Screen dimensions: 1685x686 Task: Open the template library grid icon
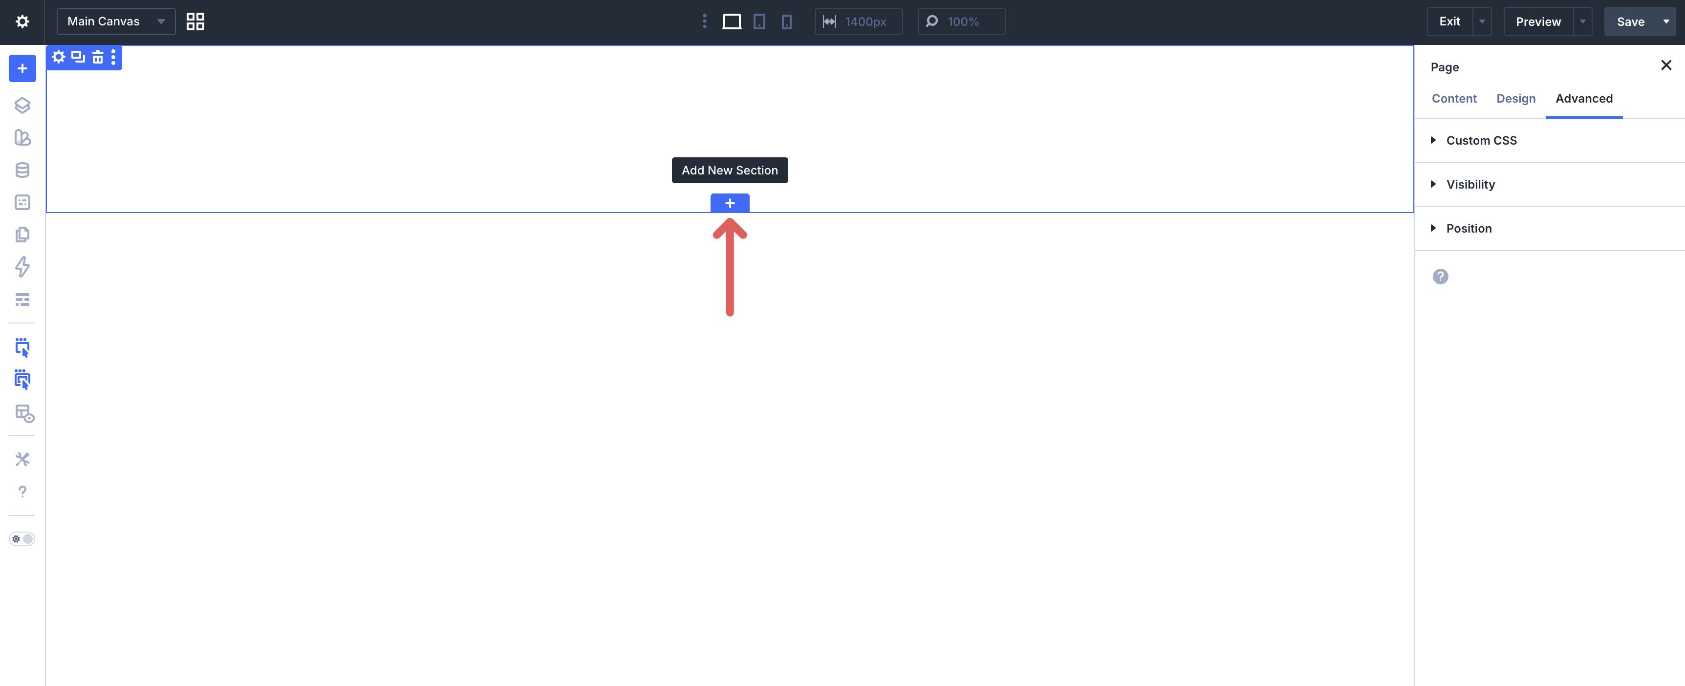(194, 21)
